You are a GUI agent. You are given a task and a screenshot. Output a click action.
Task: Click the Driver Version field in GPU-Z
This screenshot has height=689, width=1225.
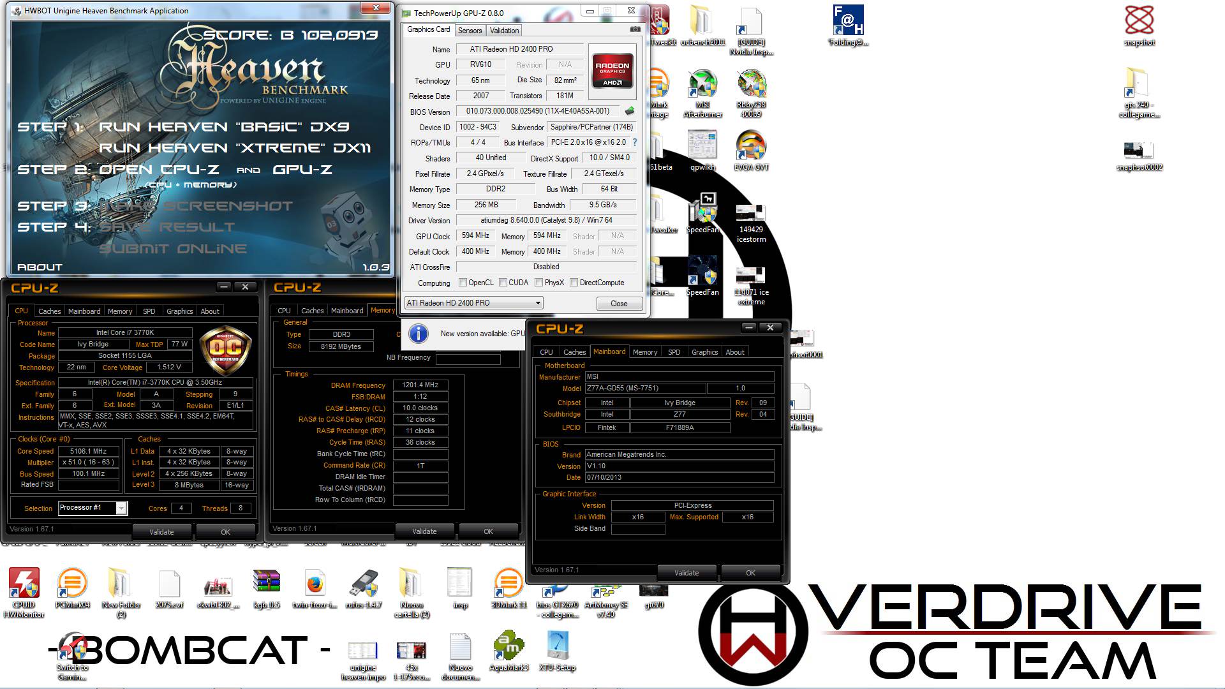[x=546, y=220]
